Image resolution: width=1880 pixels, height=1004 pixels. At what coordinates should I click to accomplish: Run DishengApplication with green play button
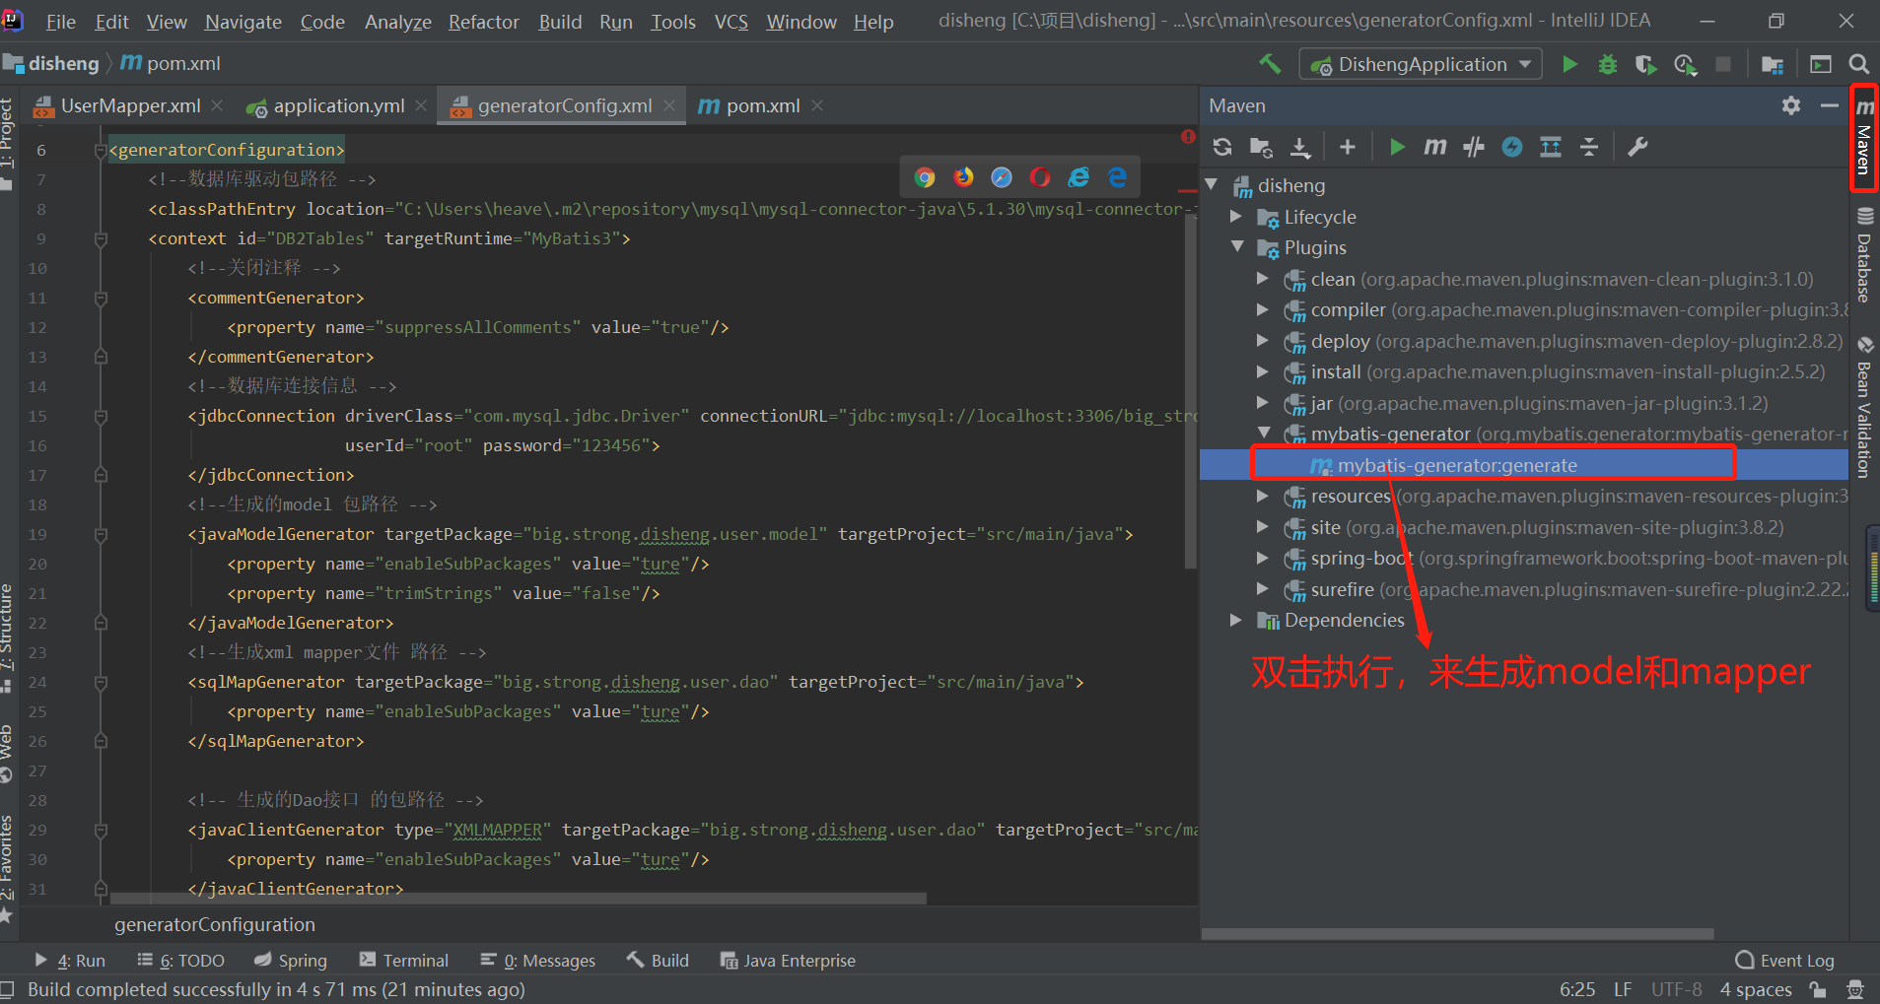pos(1570,64)
